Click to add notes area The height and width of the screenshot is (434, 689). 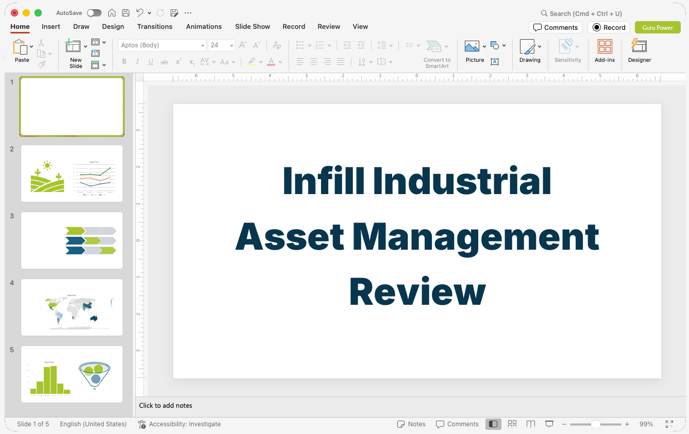pyautogui.click(x=410, y=406)
